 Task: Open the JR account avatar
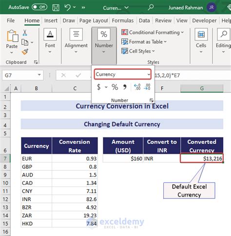tap(211, 7)
